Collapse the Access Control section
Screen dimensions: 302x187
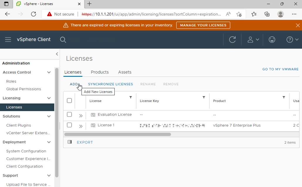[49, 72]
